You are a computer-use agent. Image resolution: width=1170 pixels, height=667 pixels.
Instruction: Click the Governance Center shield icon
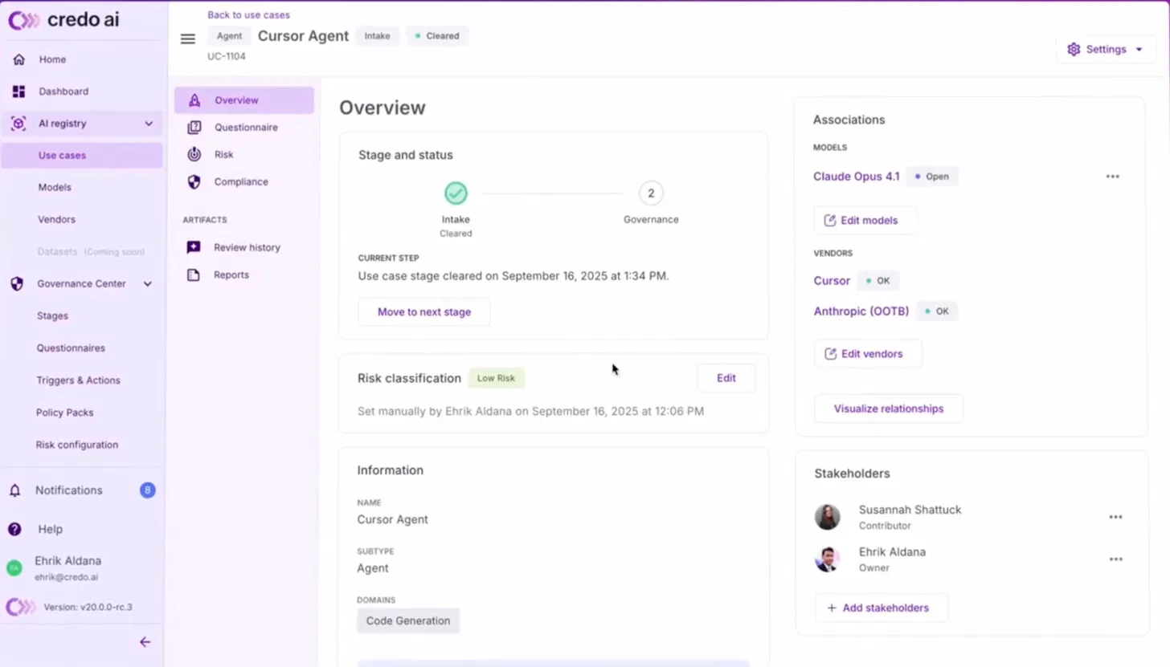pos(17,283)
